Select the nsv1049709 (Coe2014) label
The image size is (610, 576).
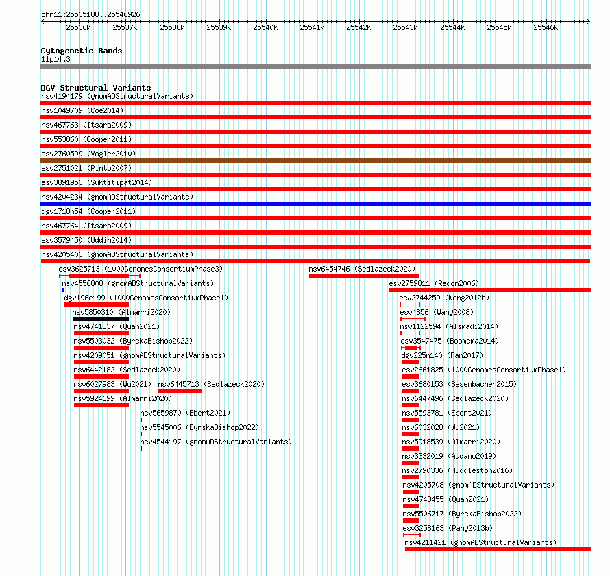[x=82, y=110]
